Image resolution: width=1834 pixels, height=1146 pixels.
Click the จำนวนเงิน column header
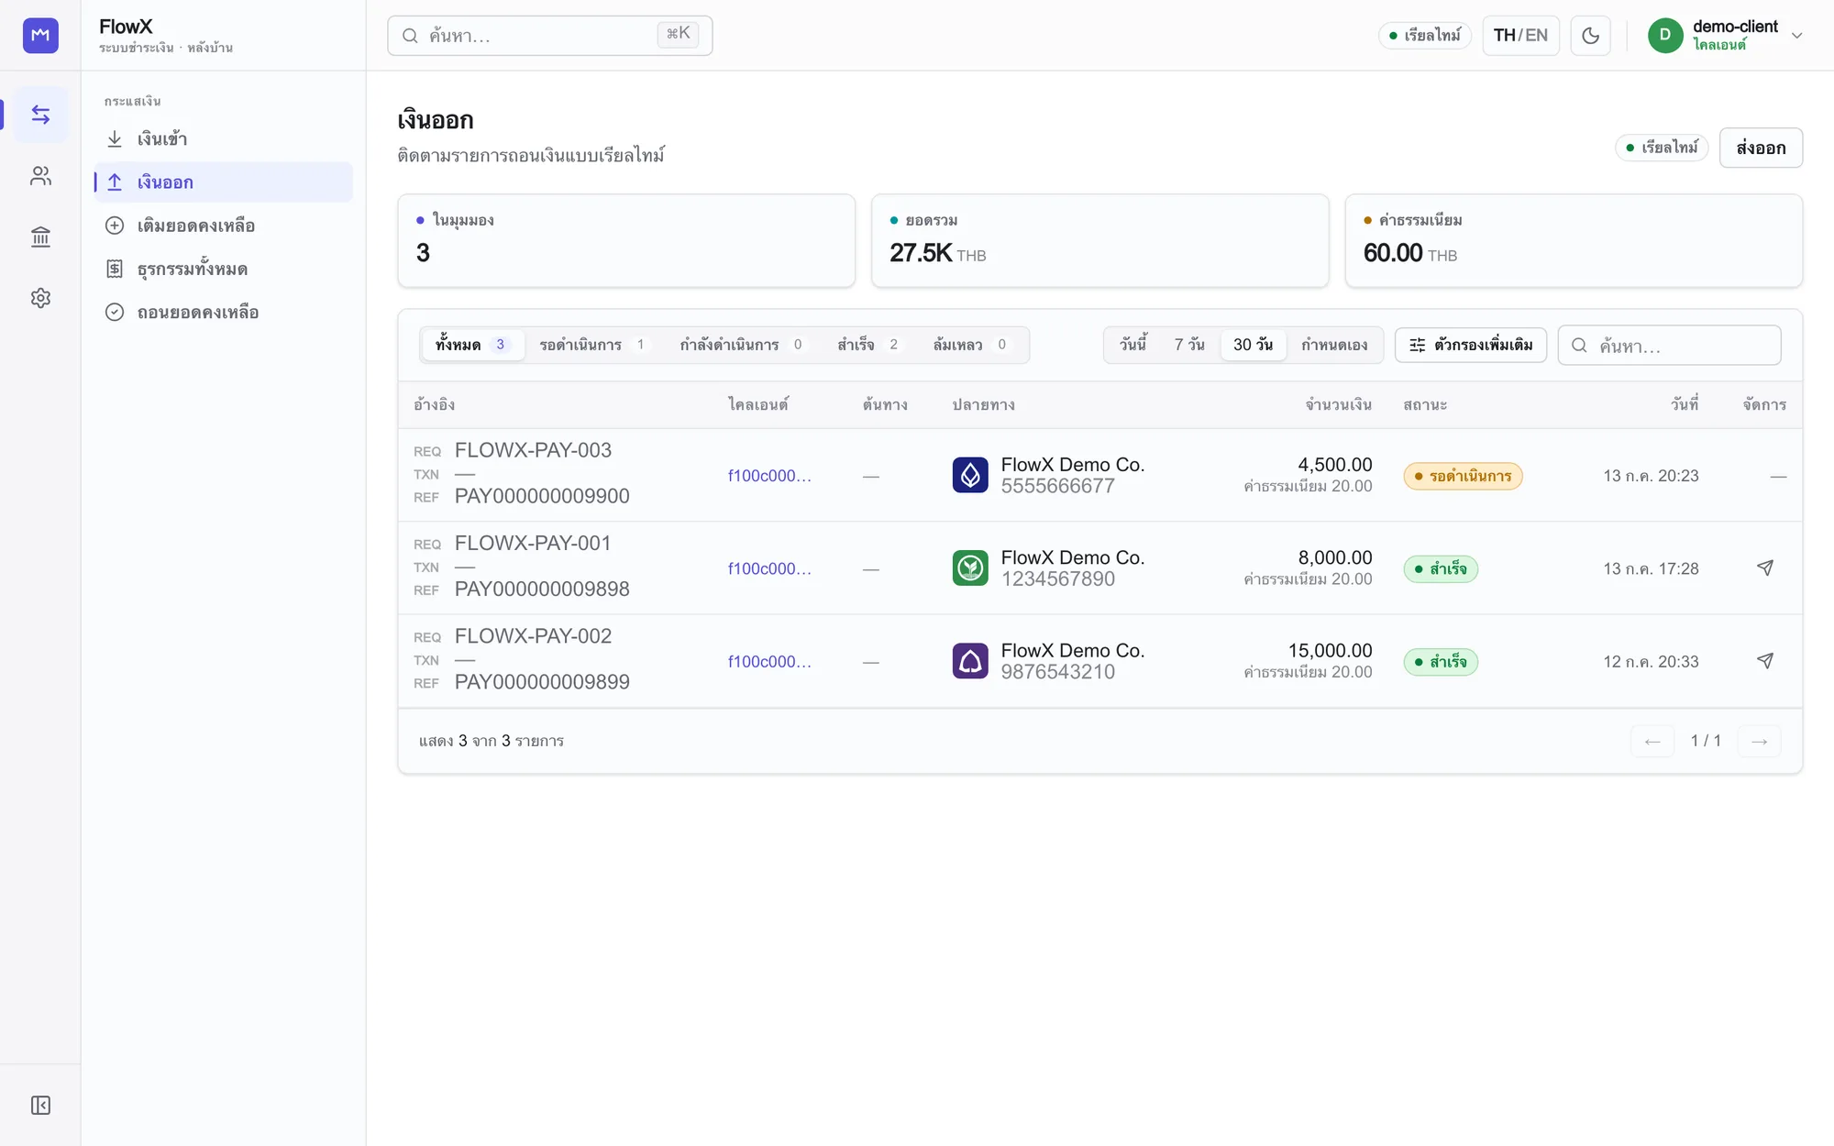click(x=1339, y=404)
